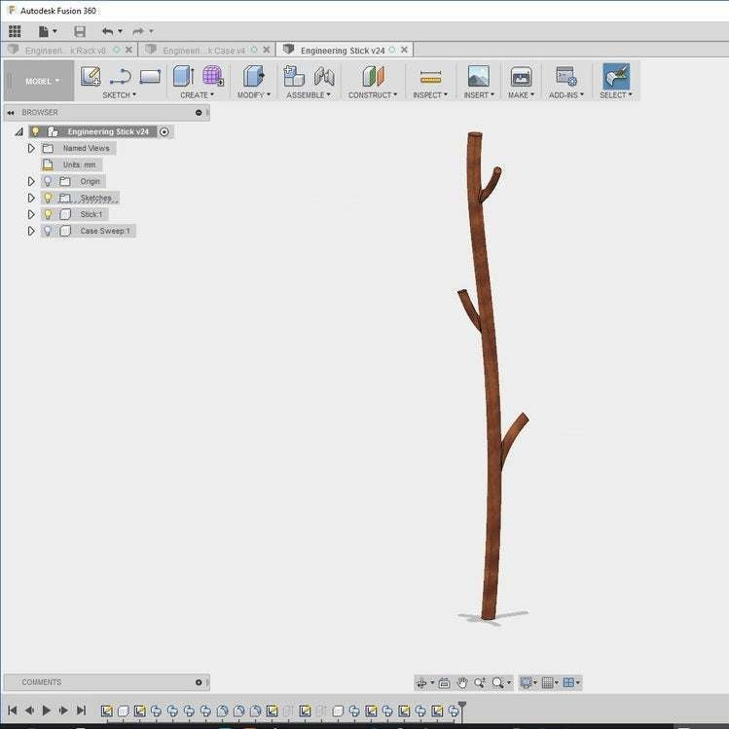Expand the Sketches folder node

point(31,198)
